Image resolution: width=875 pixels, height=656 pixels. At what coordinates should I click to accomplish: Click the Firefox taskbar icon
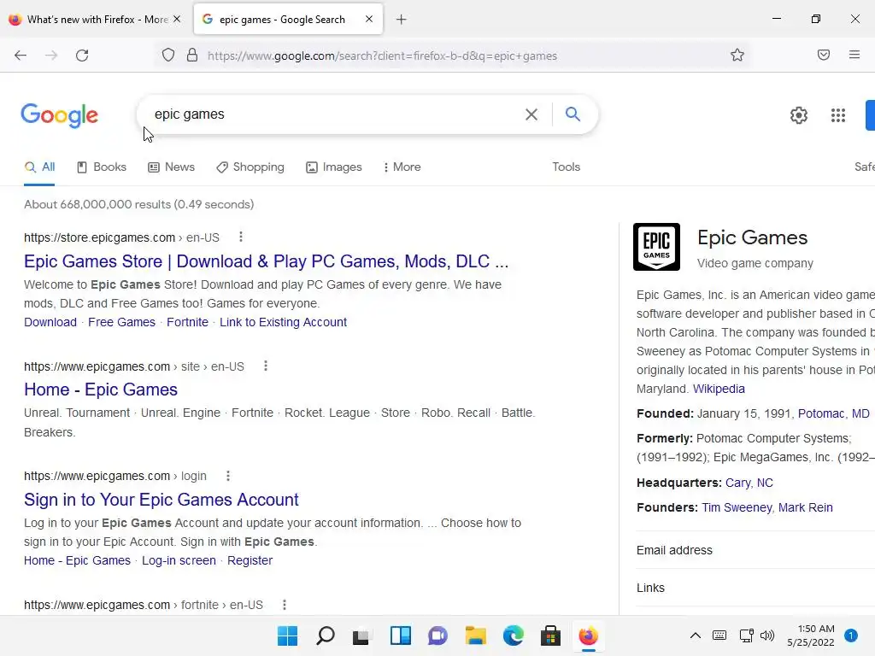point(588,635)
